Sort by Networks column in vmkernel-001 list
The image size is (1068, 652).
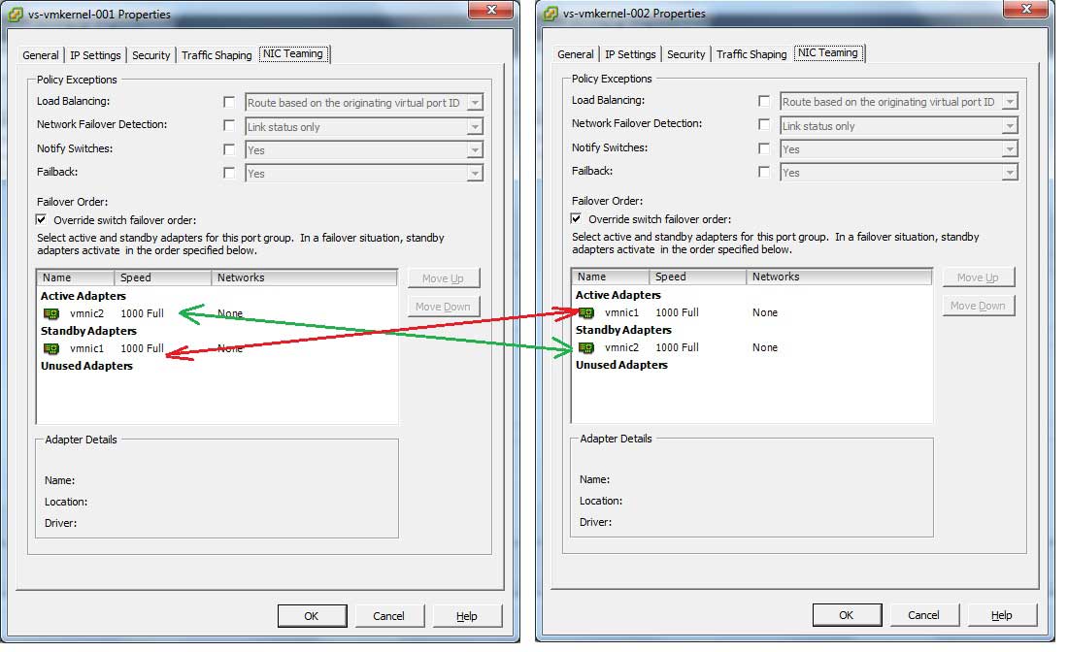pos(305,277)
